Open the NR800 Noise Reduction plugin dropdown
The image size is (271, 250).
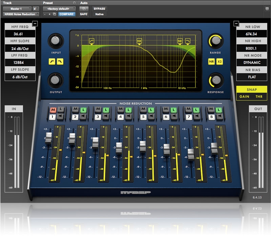pos(20,14)
